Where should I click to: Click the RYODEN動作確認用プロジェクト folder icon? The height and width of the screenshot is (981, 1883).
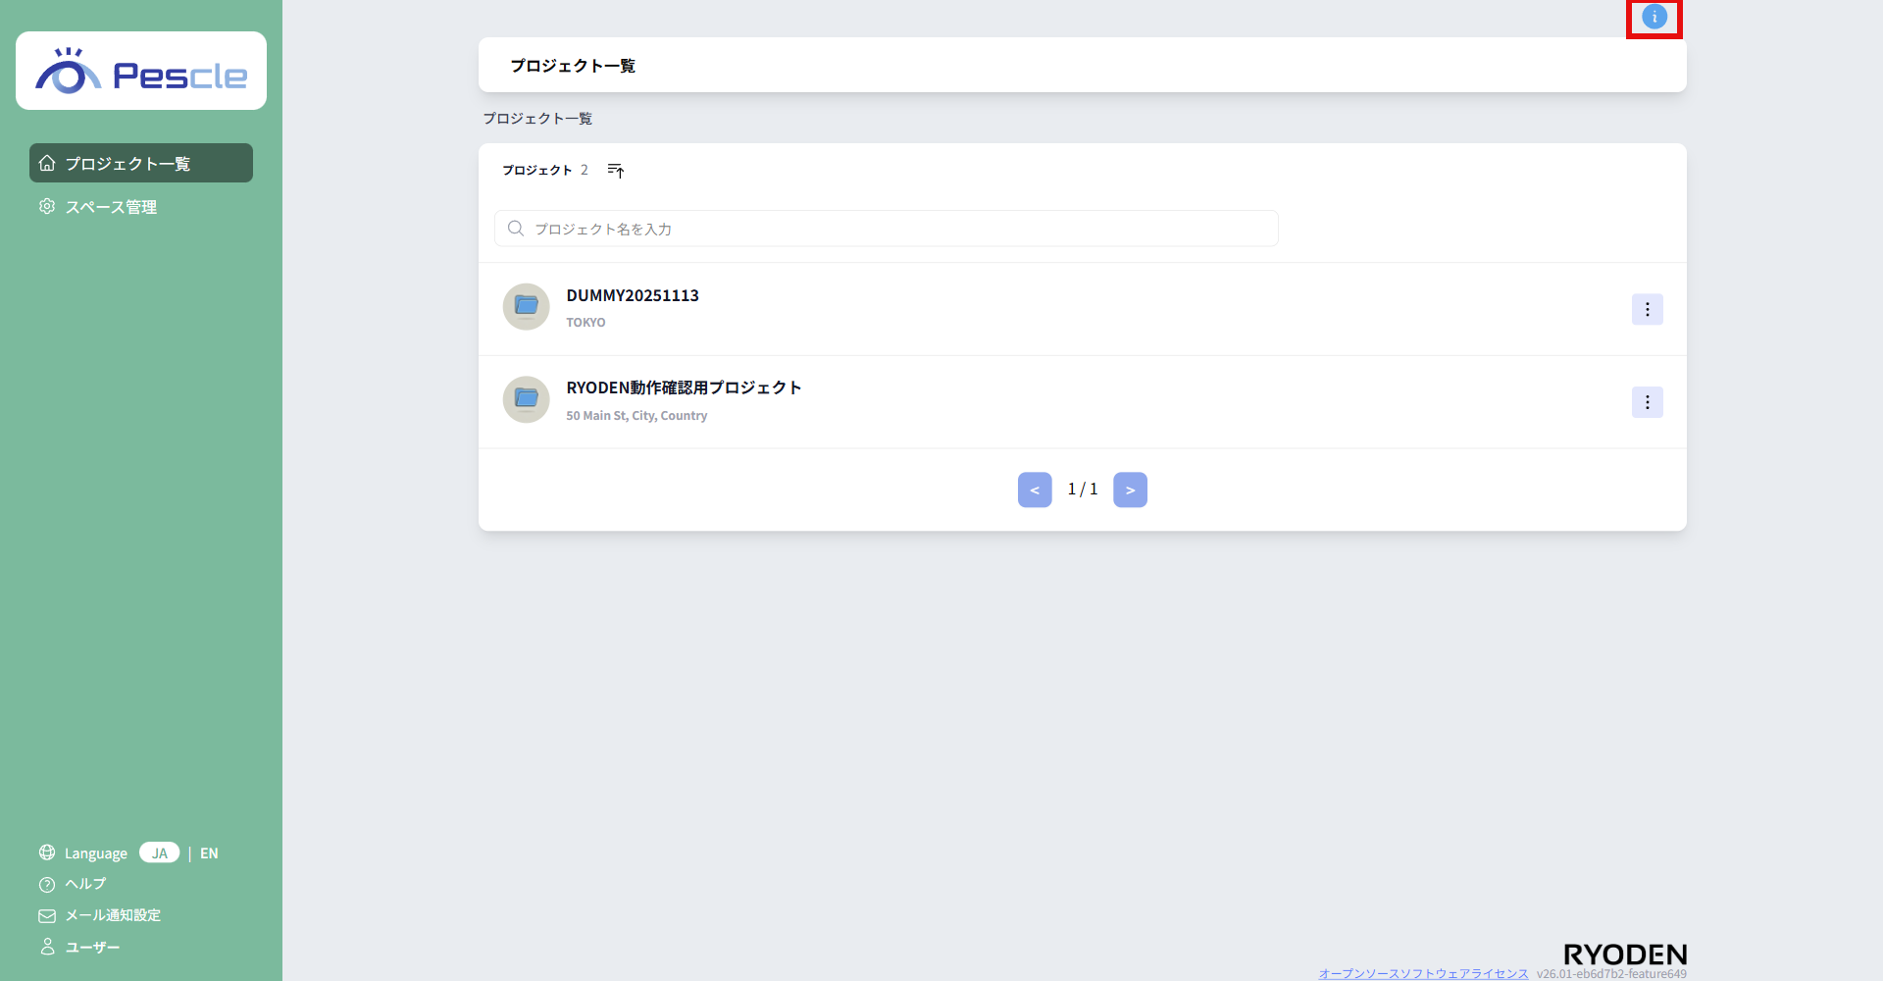point(527,399)
